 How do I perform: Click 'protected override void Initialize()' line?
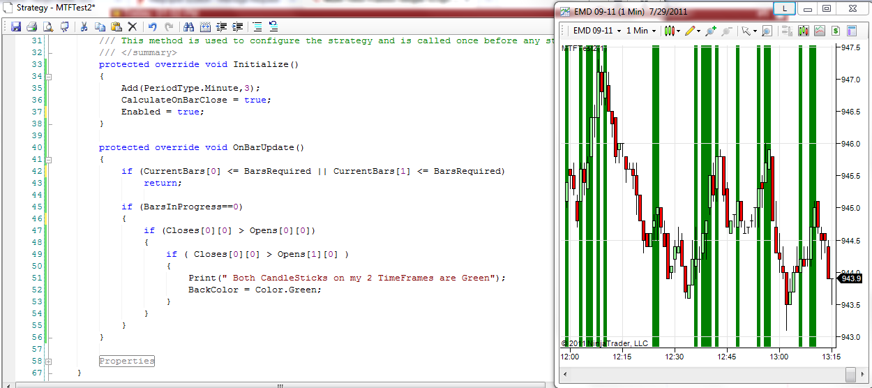199,64
